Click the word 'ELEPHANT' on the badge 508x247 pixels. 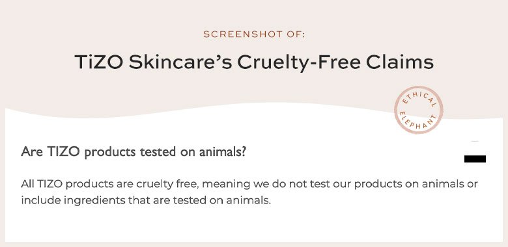click(417, 122)
